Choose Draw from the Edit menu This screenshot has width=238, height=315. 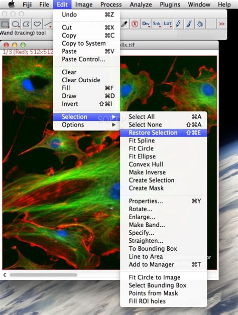tap(87, 96)
